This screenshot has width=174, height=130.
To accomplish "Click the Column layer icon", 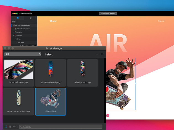I will coord(19,42).
